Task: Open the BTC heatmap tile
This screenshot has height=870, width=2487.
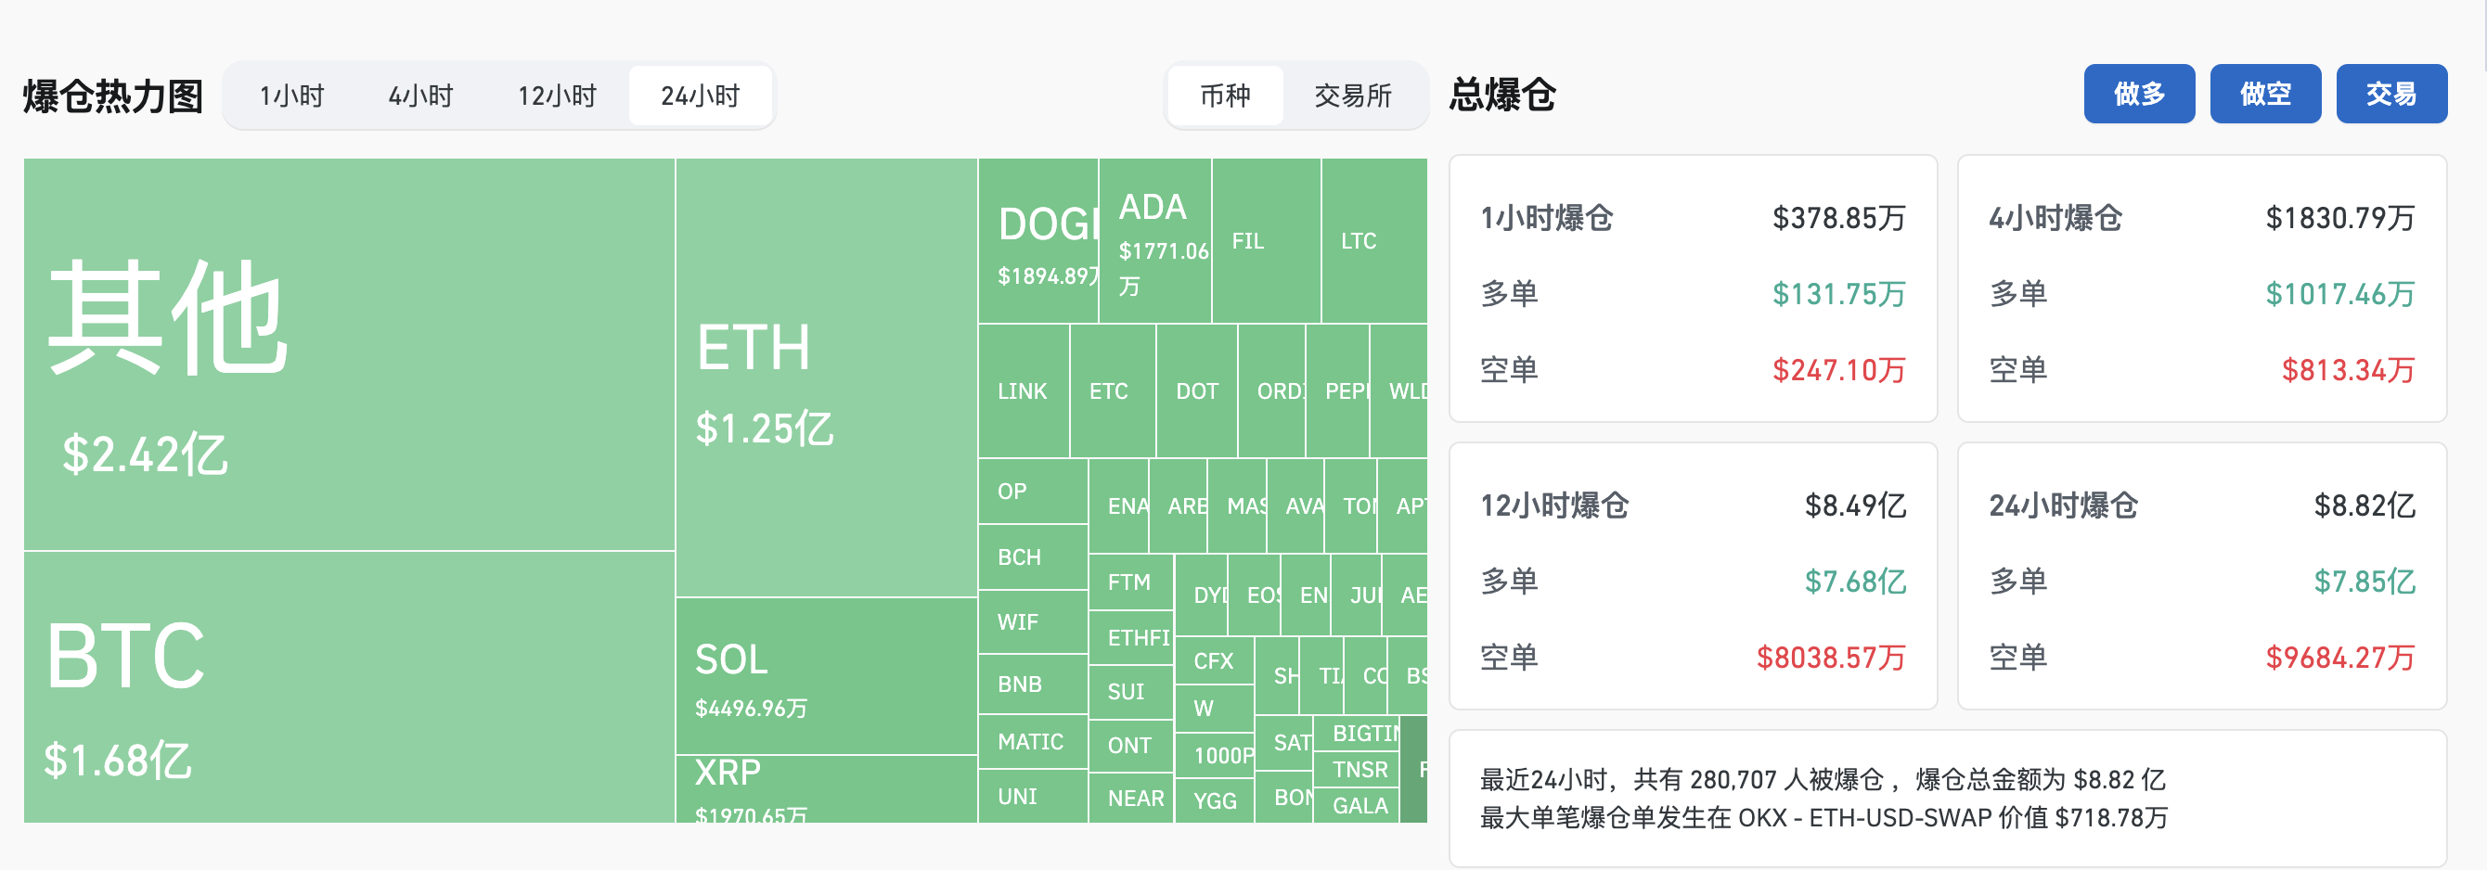Action: [348, 686]
